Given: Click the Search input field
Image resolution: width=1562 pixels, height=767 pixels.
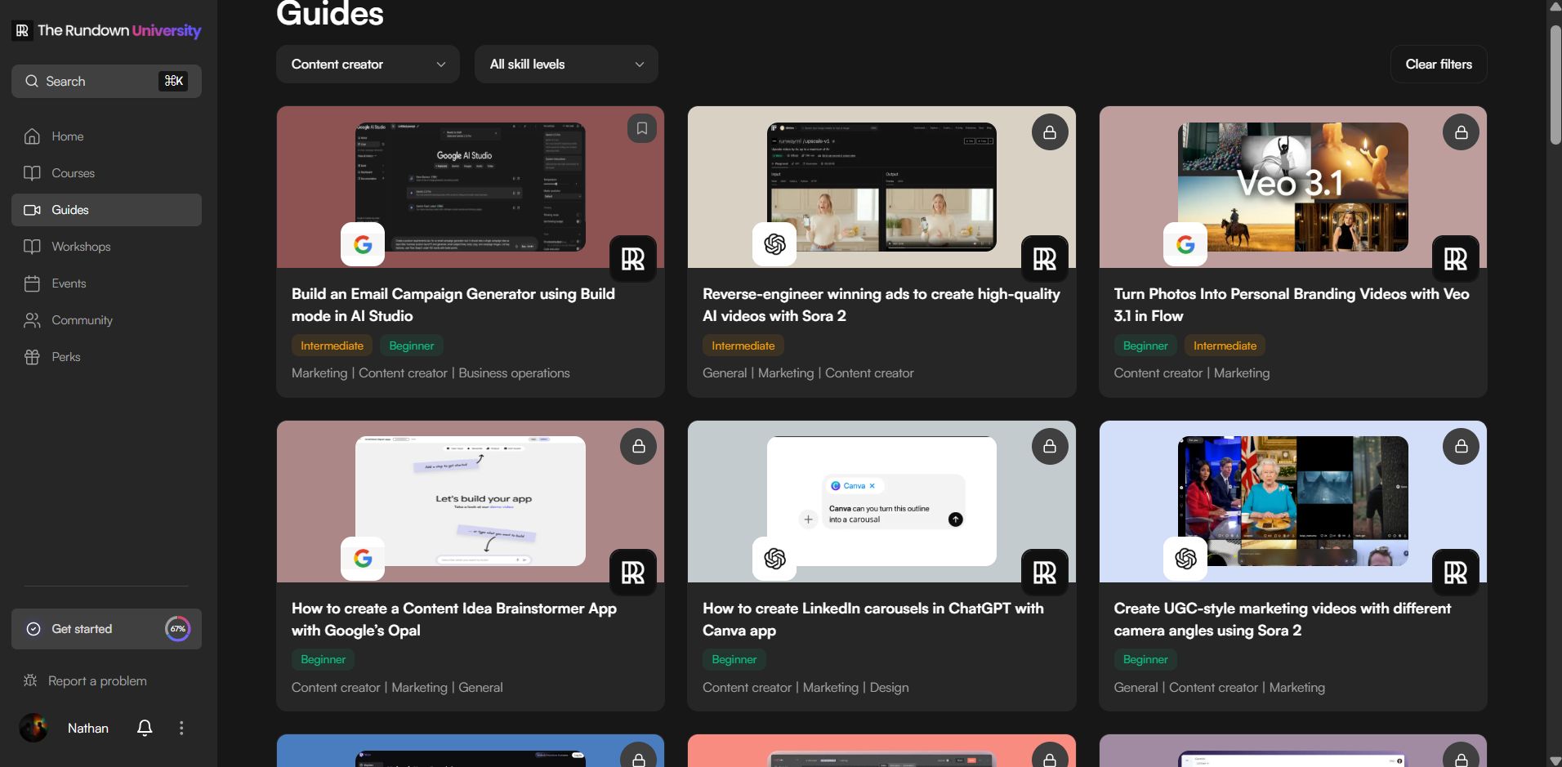Looking at the screenshot, I should coord(106,81).
